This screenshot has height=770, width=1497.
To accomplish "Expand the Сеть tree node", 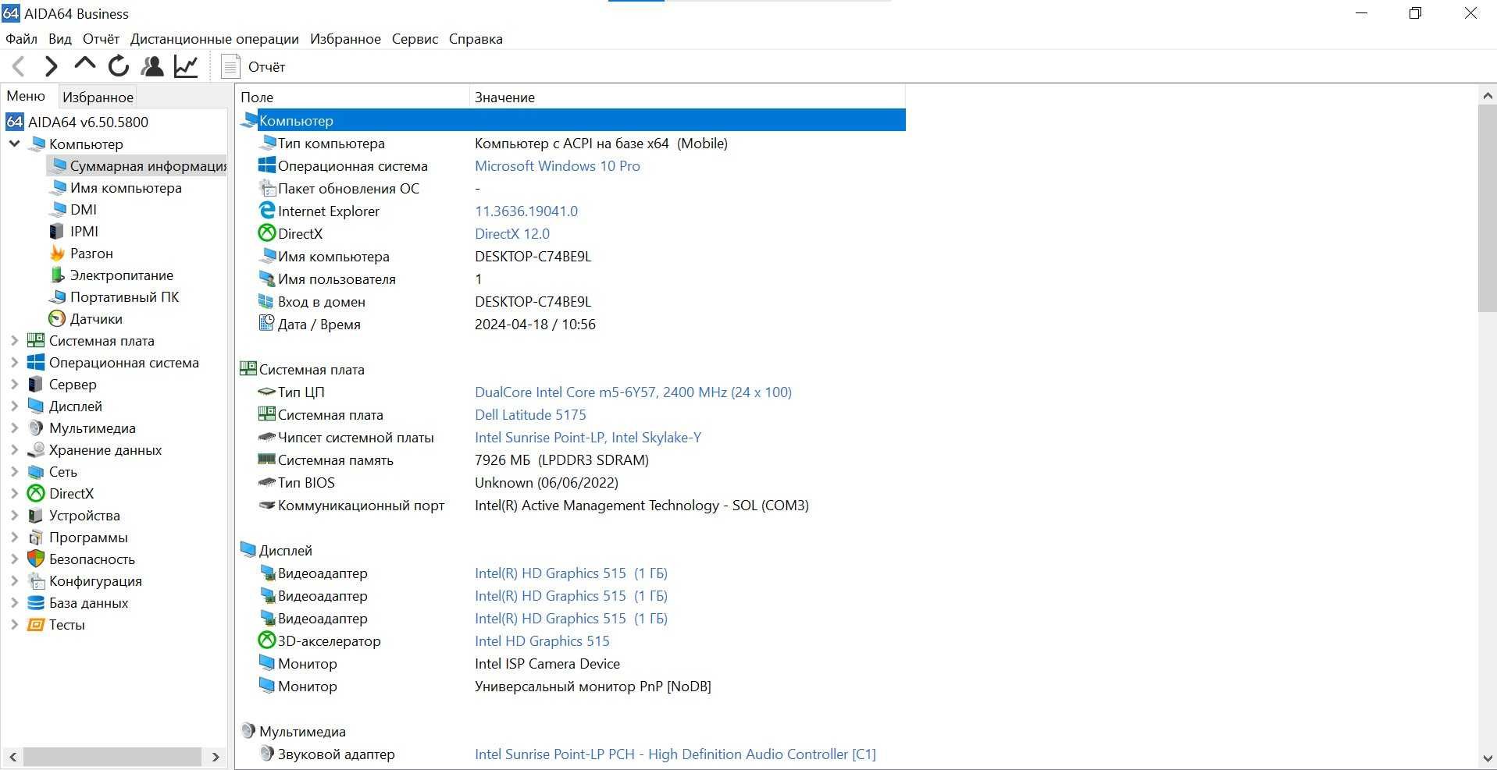I will [x=14, y=472].
